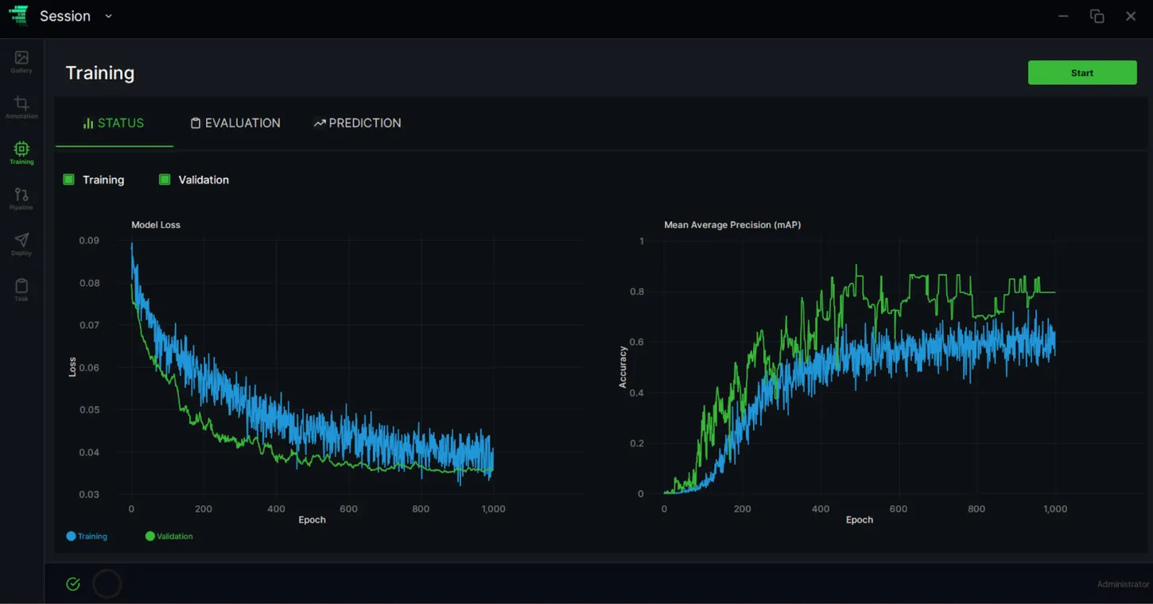Open the Task clipboard icon

point(21,289)
